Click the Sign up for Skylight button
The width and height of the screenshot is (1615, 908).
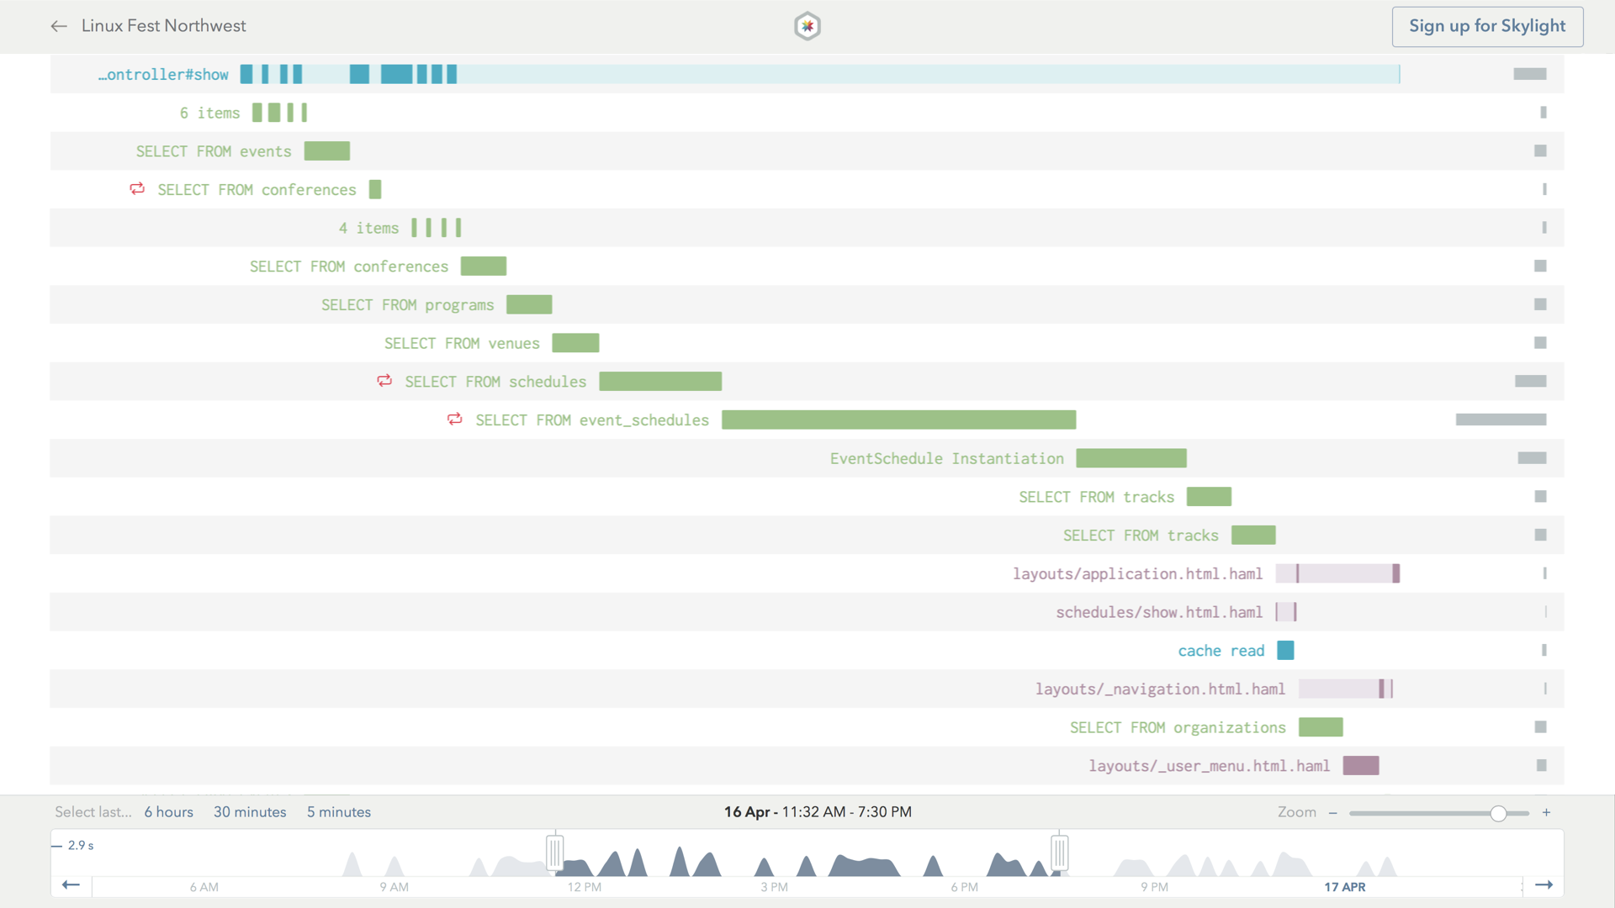pyautogui.click(x=1487, y=26)
